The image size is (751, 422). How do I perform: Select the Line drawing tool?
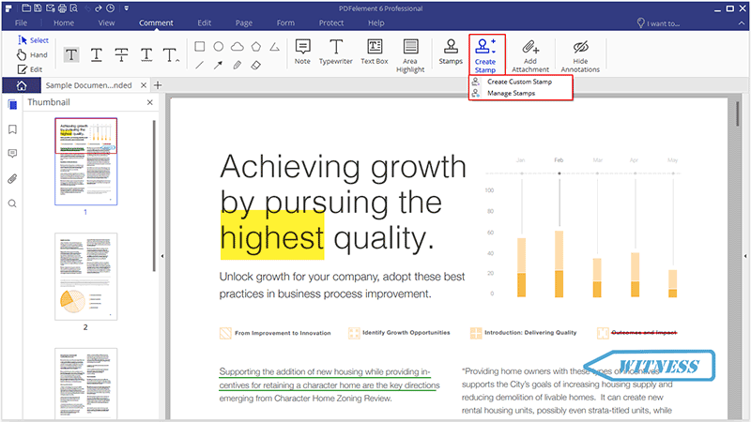pos(200,65)
